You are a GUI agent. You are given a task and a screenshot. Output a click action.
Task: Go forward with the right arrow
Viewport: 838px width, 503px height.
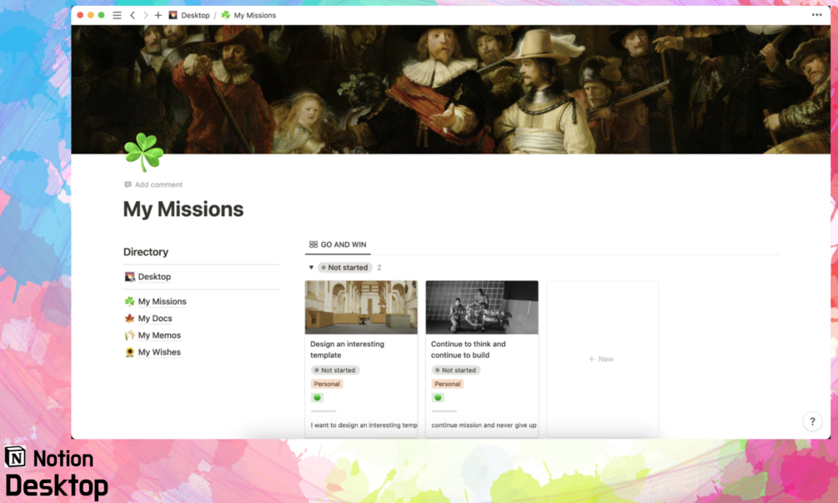click(x=145, y=15)
